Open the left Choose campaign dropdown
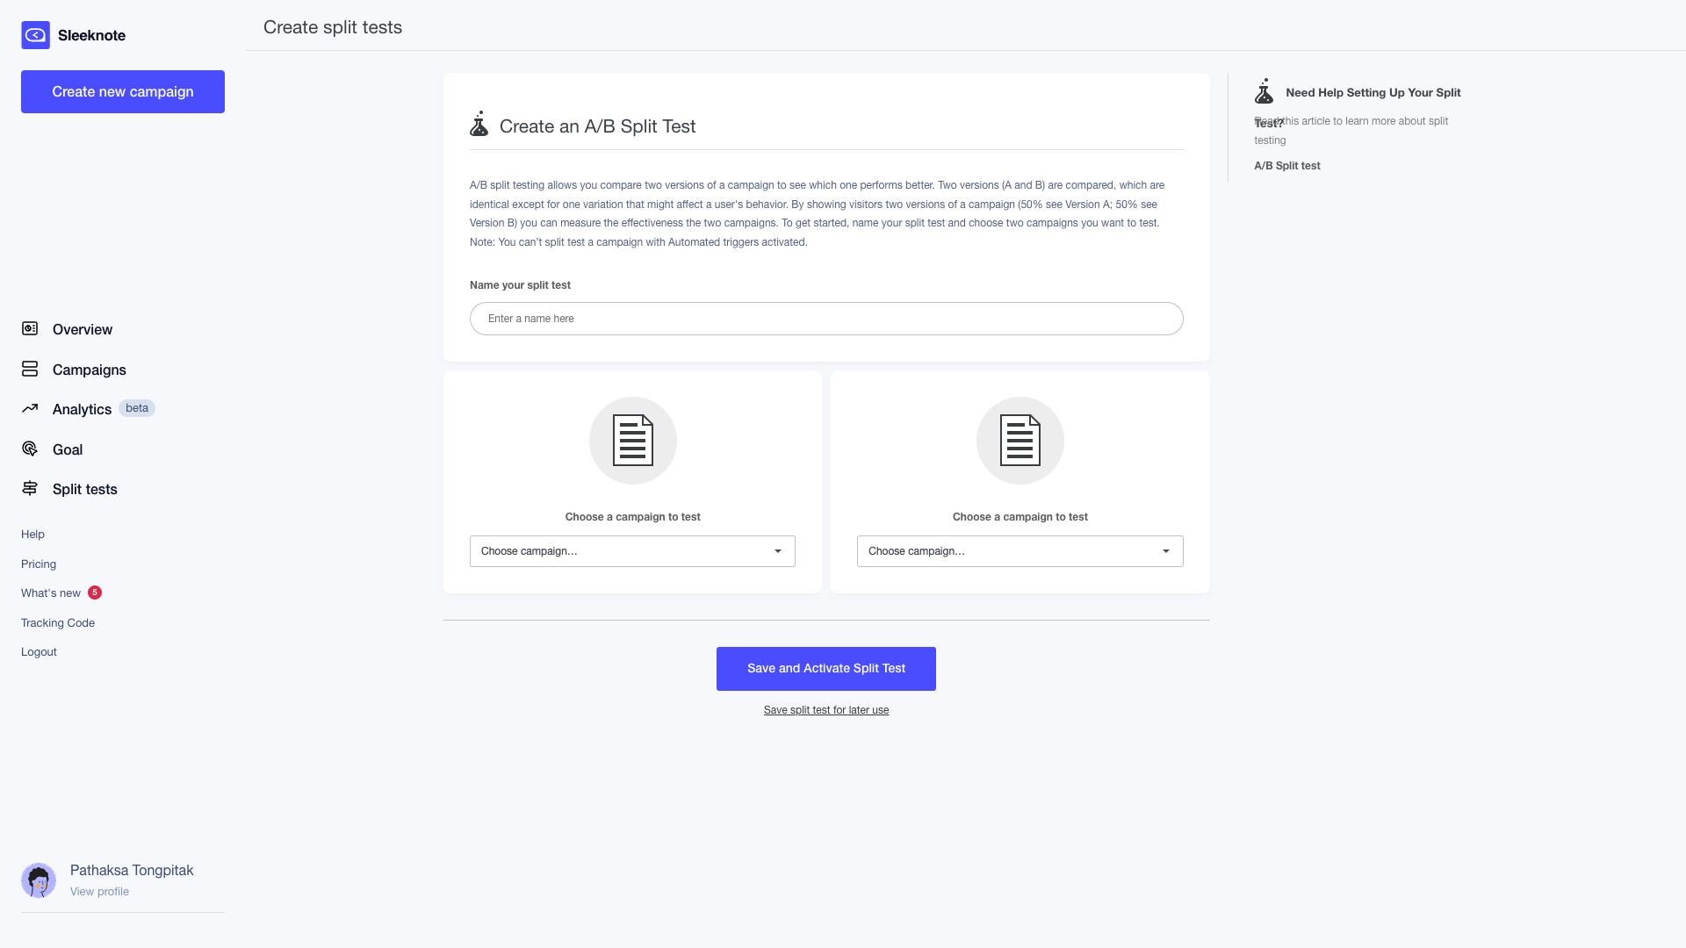 click(631, 551)
